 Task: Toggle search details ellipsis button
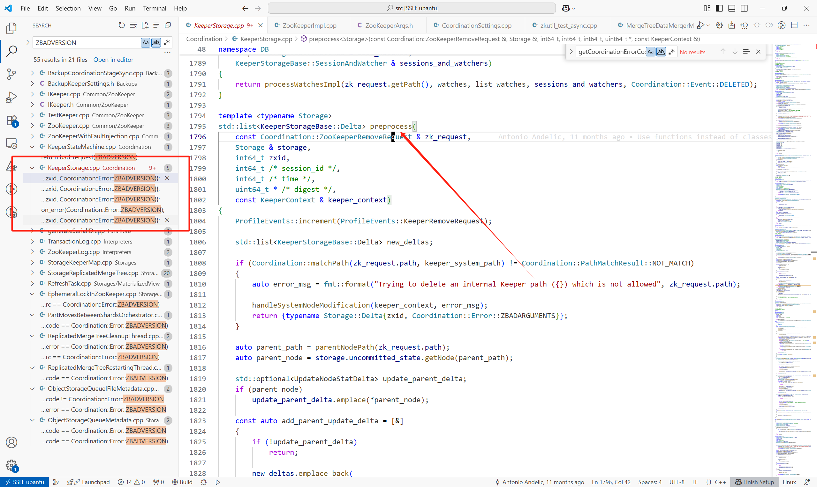[167, 52]
